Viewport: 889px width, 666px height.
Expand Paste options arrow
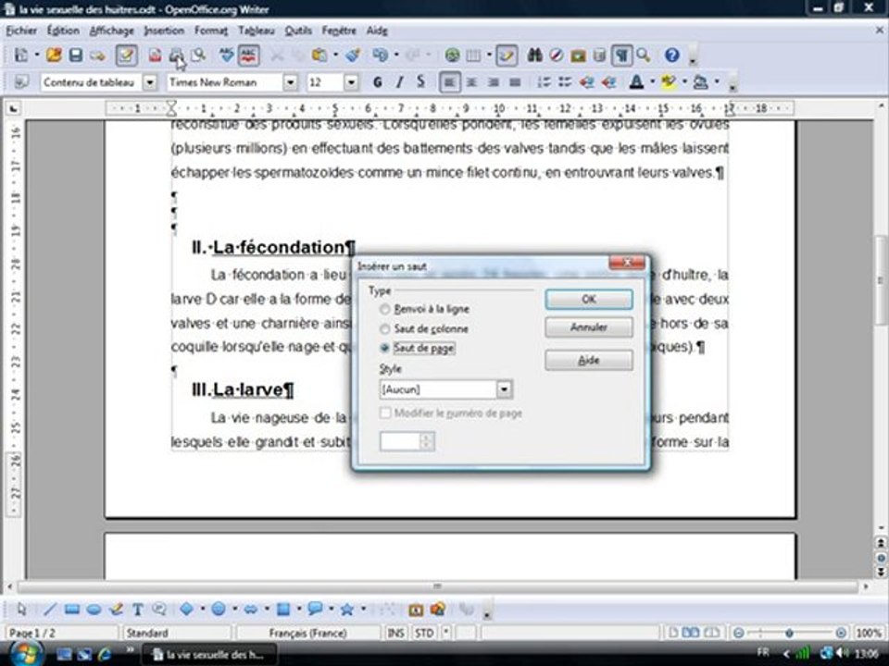click(335, 55)
